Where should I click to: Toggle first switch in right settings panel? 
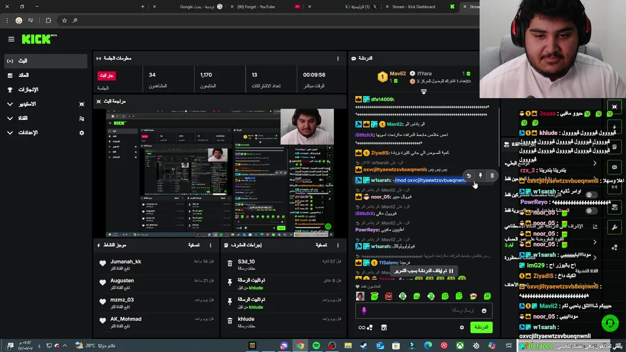coord(591,195)
